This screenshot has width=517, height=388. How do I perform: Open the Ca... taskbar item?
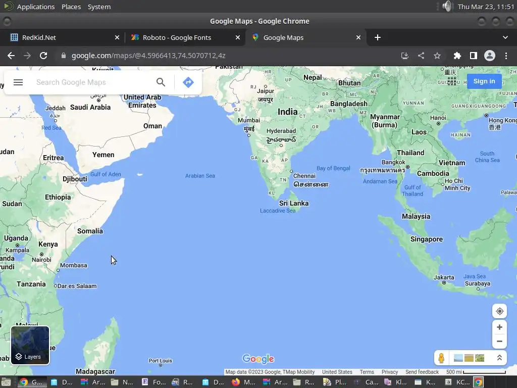[x=366, y=382]
